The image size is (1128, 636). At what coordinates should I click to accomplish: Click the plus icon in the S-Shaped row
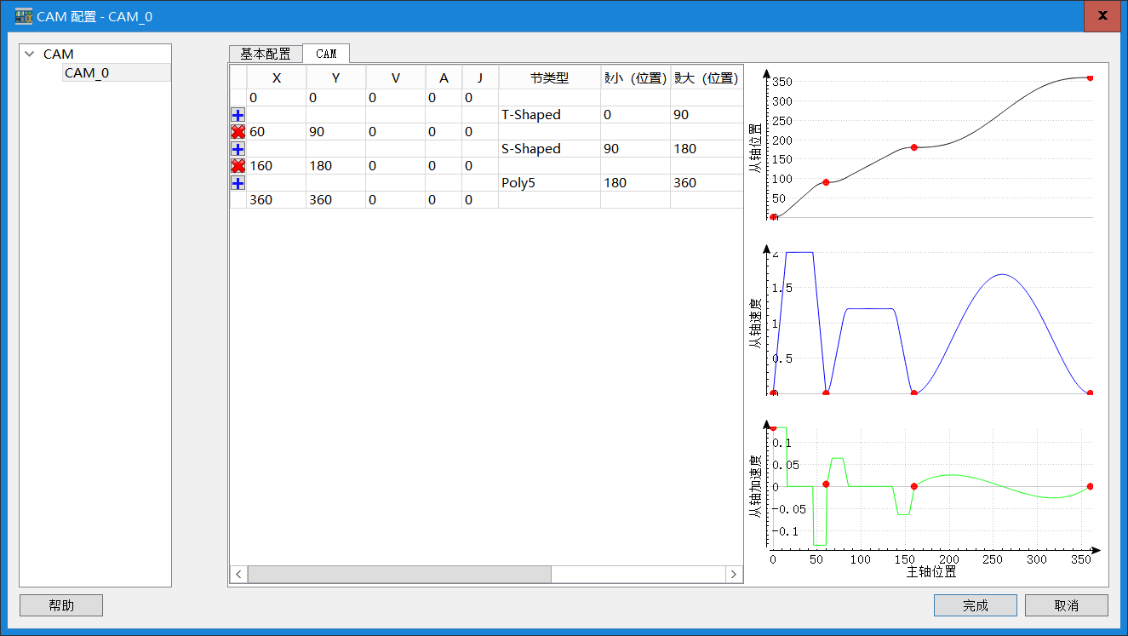(x=238, y=149)
